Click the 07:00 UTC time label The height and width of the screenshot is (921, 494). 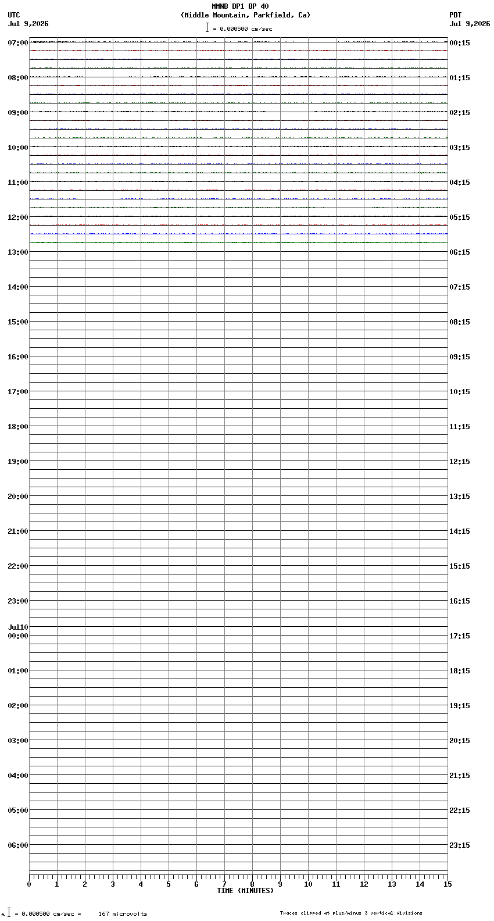18,43
